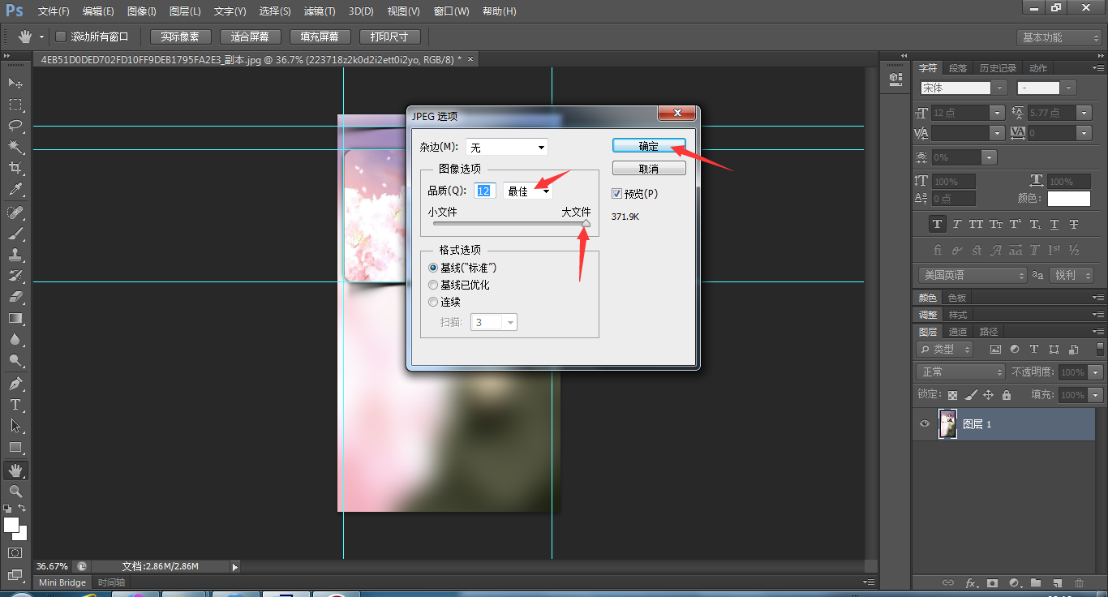Expand the 基本功能 workspace dropdown
This screenshot has height=597, width=1108.
click(1059, 37)
